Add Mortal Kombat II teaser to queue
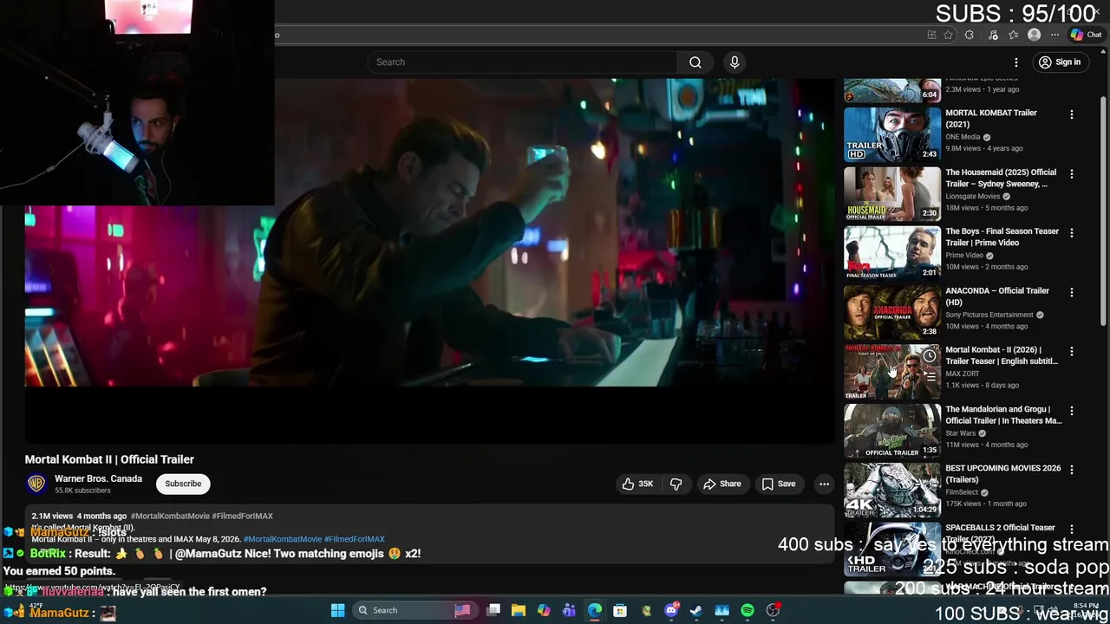The image size is (1110, 624). tap(930, 377)
